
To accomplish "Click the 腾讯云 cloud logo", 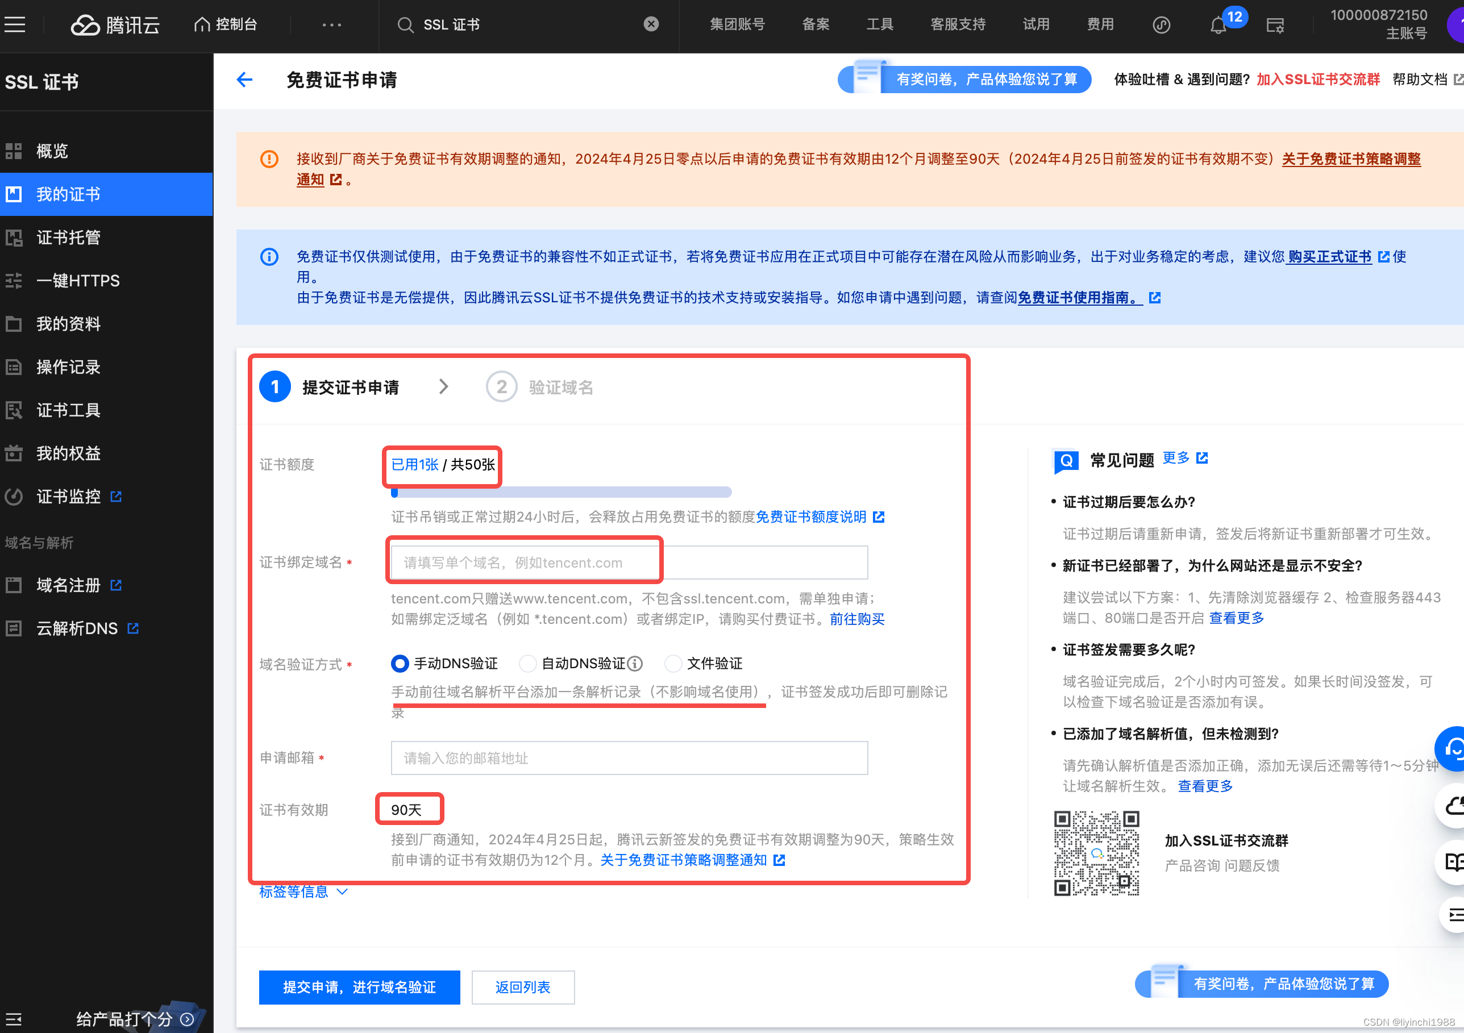I will pos(85,25).
